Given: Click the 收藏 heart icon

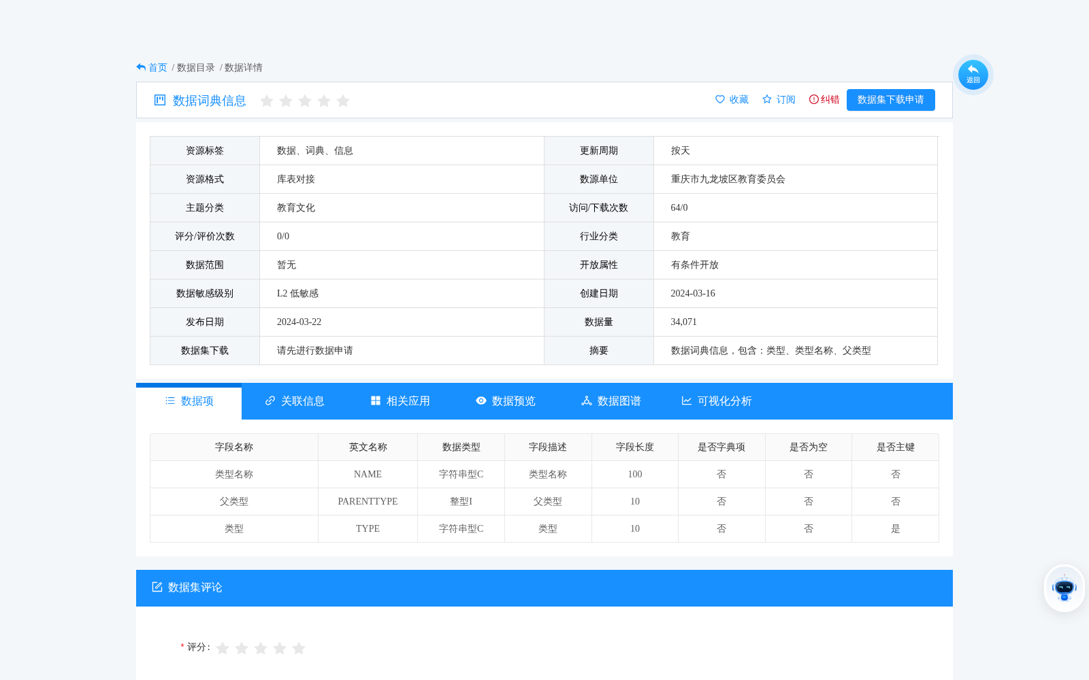Looking at the screenshot, I should pos(720,99).
